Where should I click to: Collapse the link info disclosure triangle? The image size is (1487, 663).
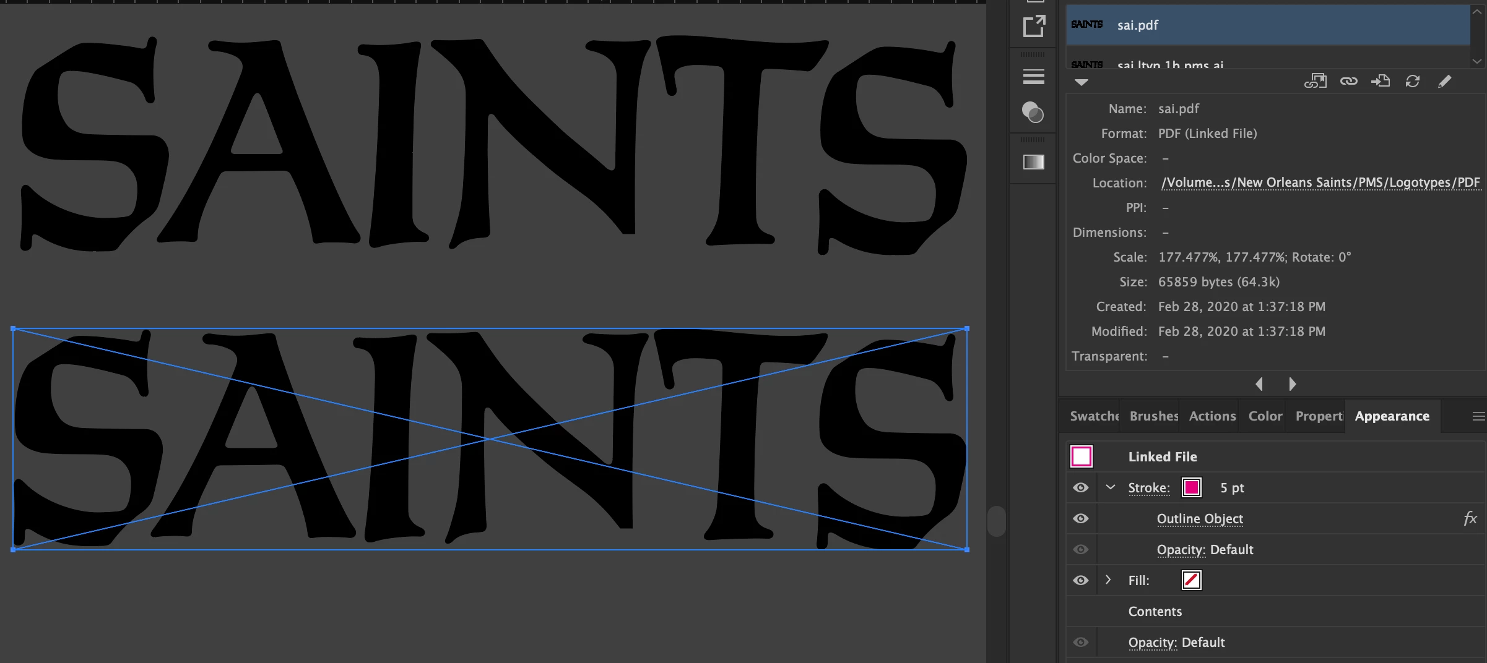(1082, 82)
